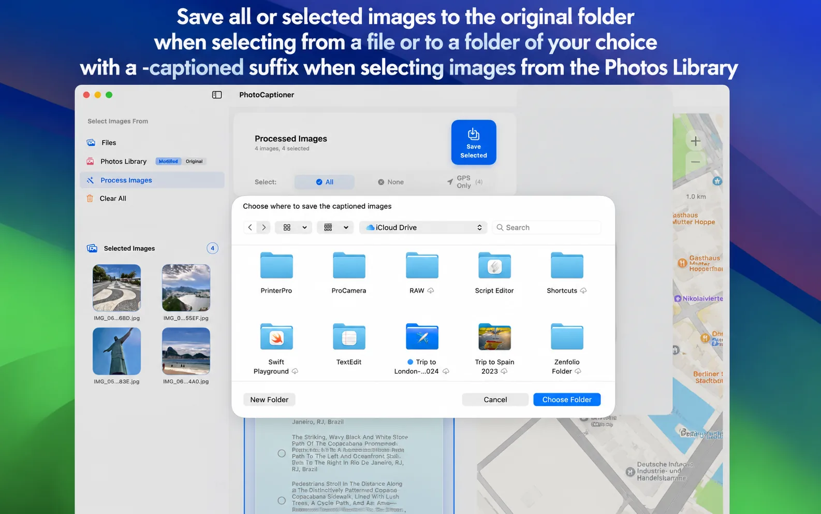Select thumbnail IMG_0...55EF.jpg
The image size is (821, 514).
[186, 288]
